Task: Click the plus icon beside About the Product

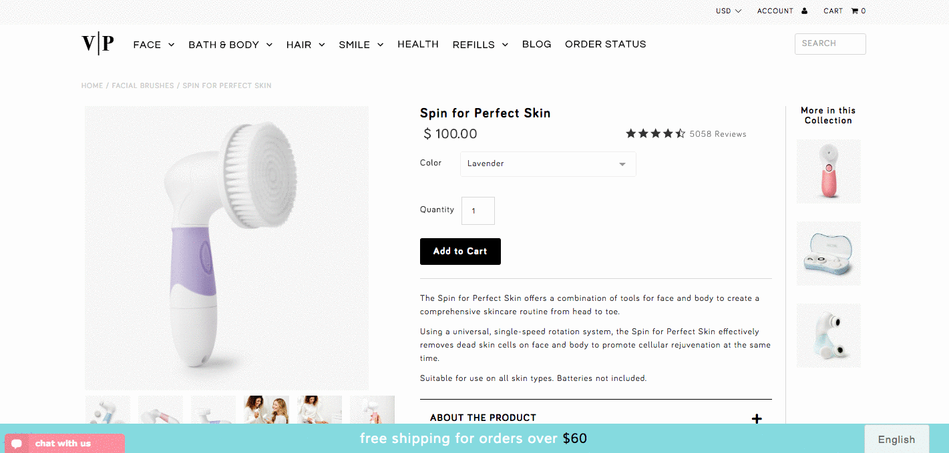Action: point(757,419)
